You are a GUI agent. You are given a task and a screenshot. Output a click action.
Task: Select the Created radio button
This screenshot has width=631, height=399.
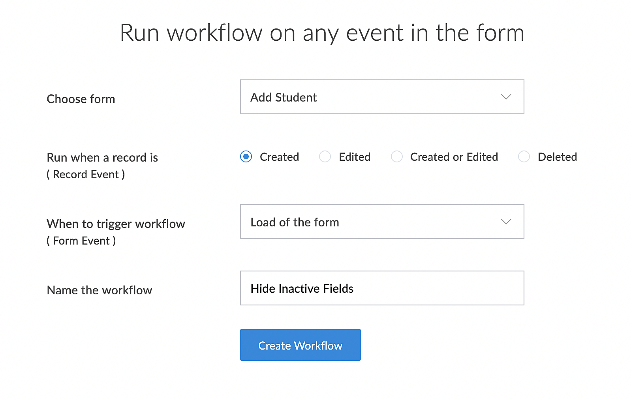(246, 157)
